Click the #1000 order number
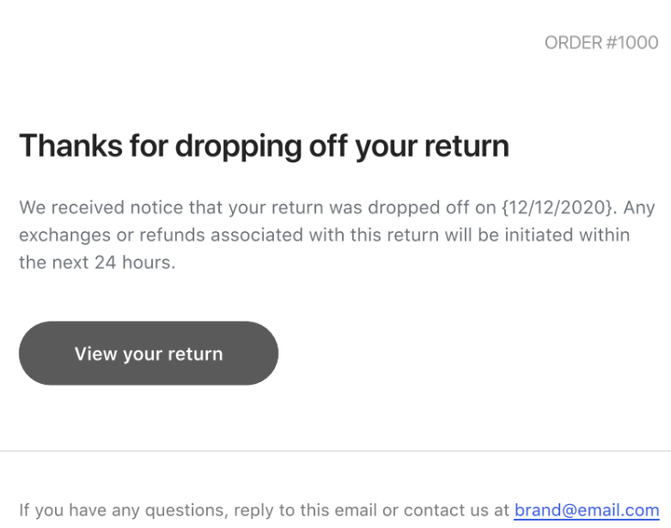 (x=631, y=43)
